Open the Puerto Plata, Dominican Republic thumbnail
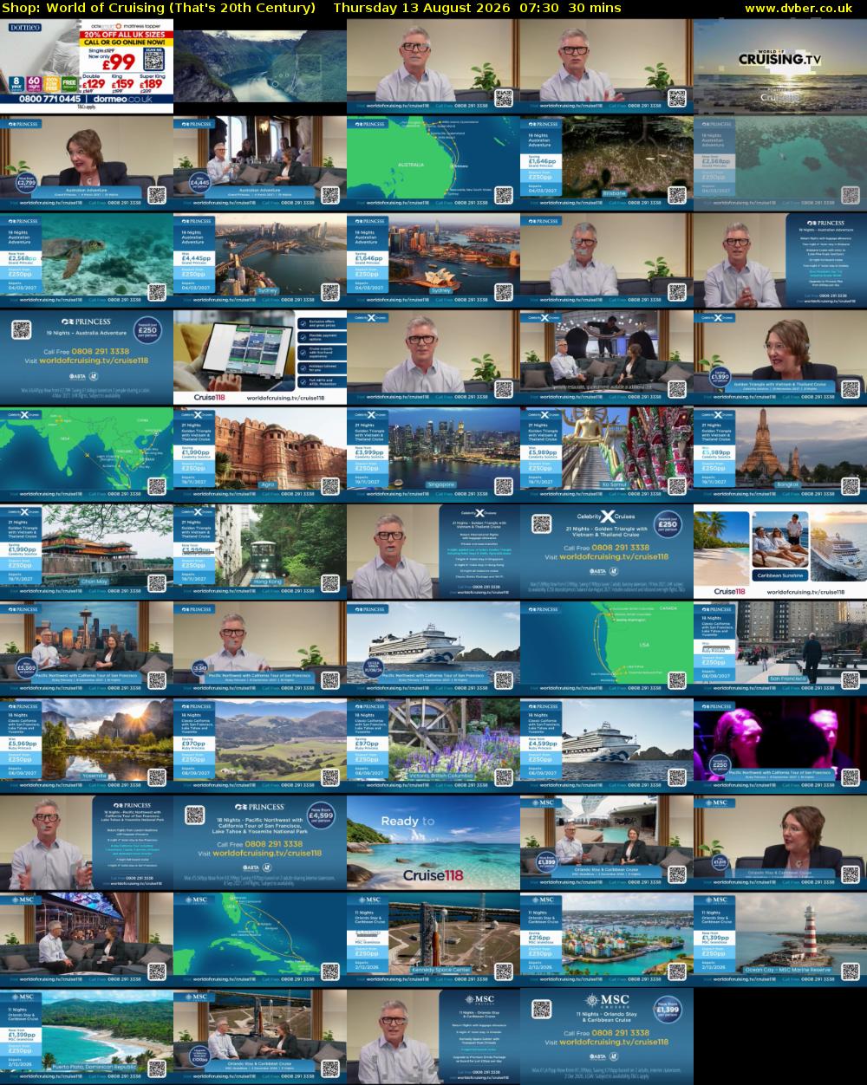 click(x=87, y=1036)
